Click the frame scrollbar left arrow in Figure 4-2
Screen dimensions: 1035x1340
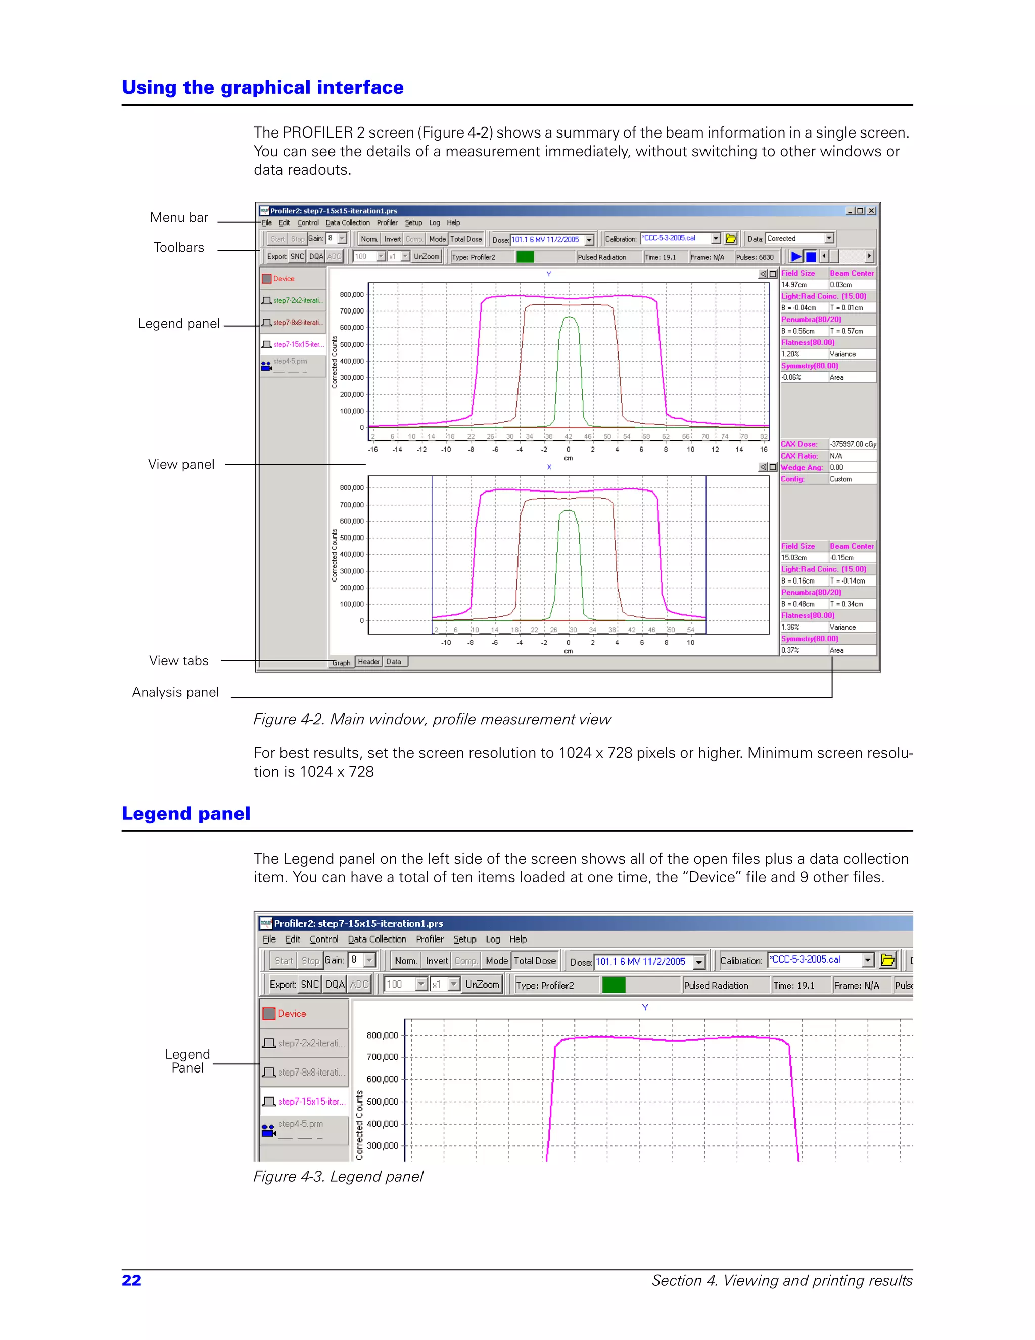click(x=824, y=256)
